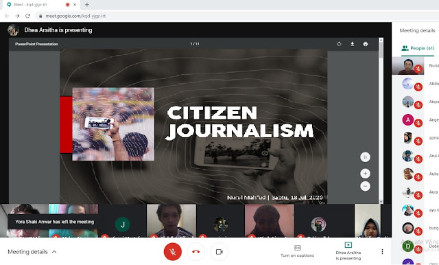Select pink A avatar in people list
Viewport: 439px width, 265px height.
pos(408,120)
